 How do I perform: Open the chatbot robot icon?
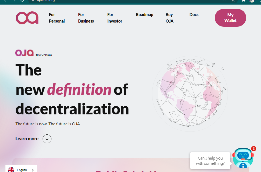point(243,158)
